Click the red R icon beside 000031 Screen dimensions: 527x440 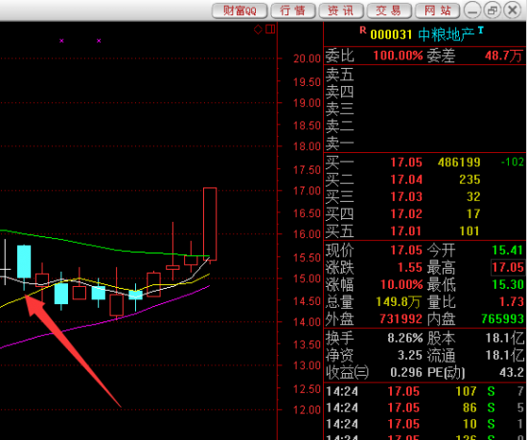[363, 31]
